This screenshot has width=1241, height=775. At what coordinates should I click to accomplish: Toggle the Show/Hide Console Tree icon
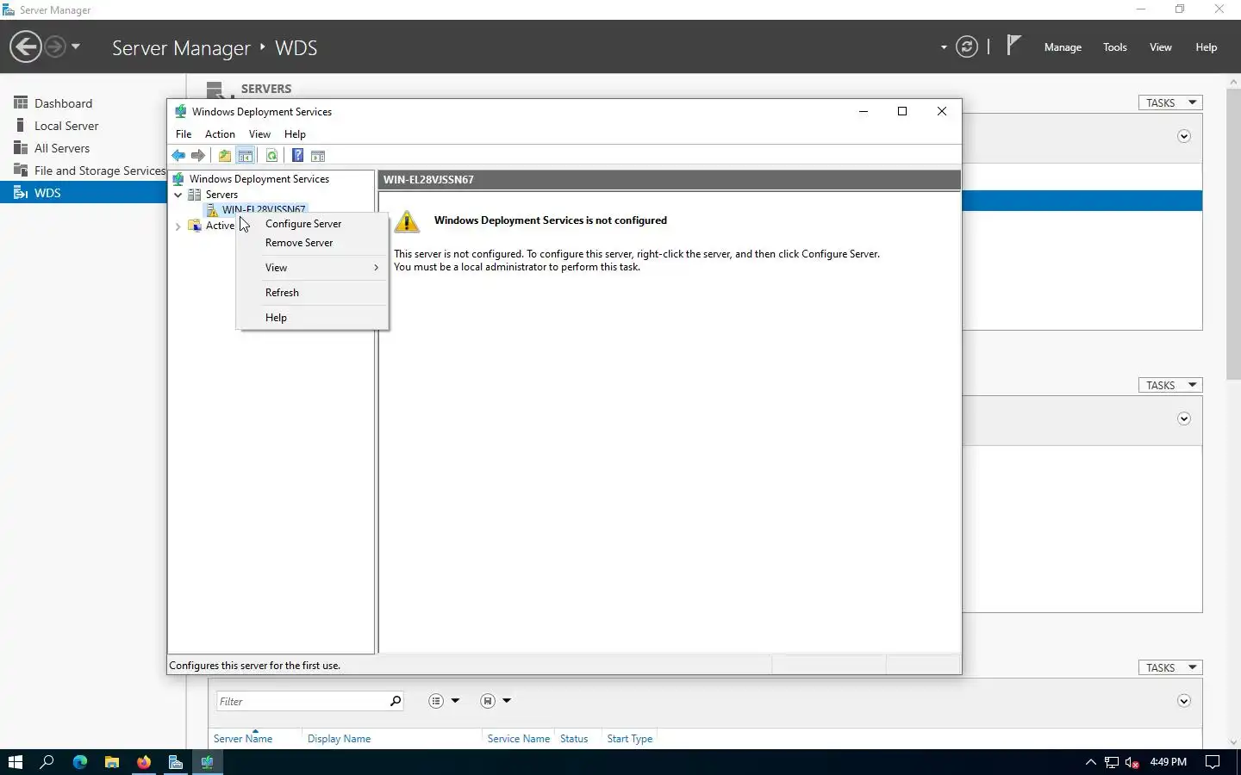246,156
